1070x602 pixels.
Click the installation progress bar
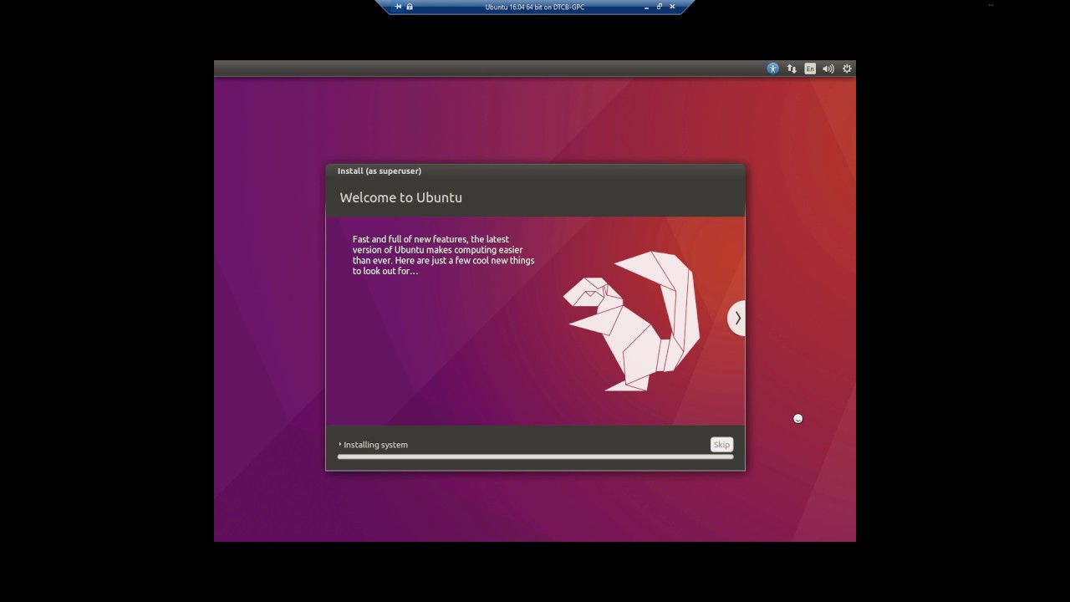(535, 457)
